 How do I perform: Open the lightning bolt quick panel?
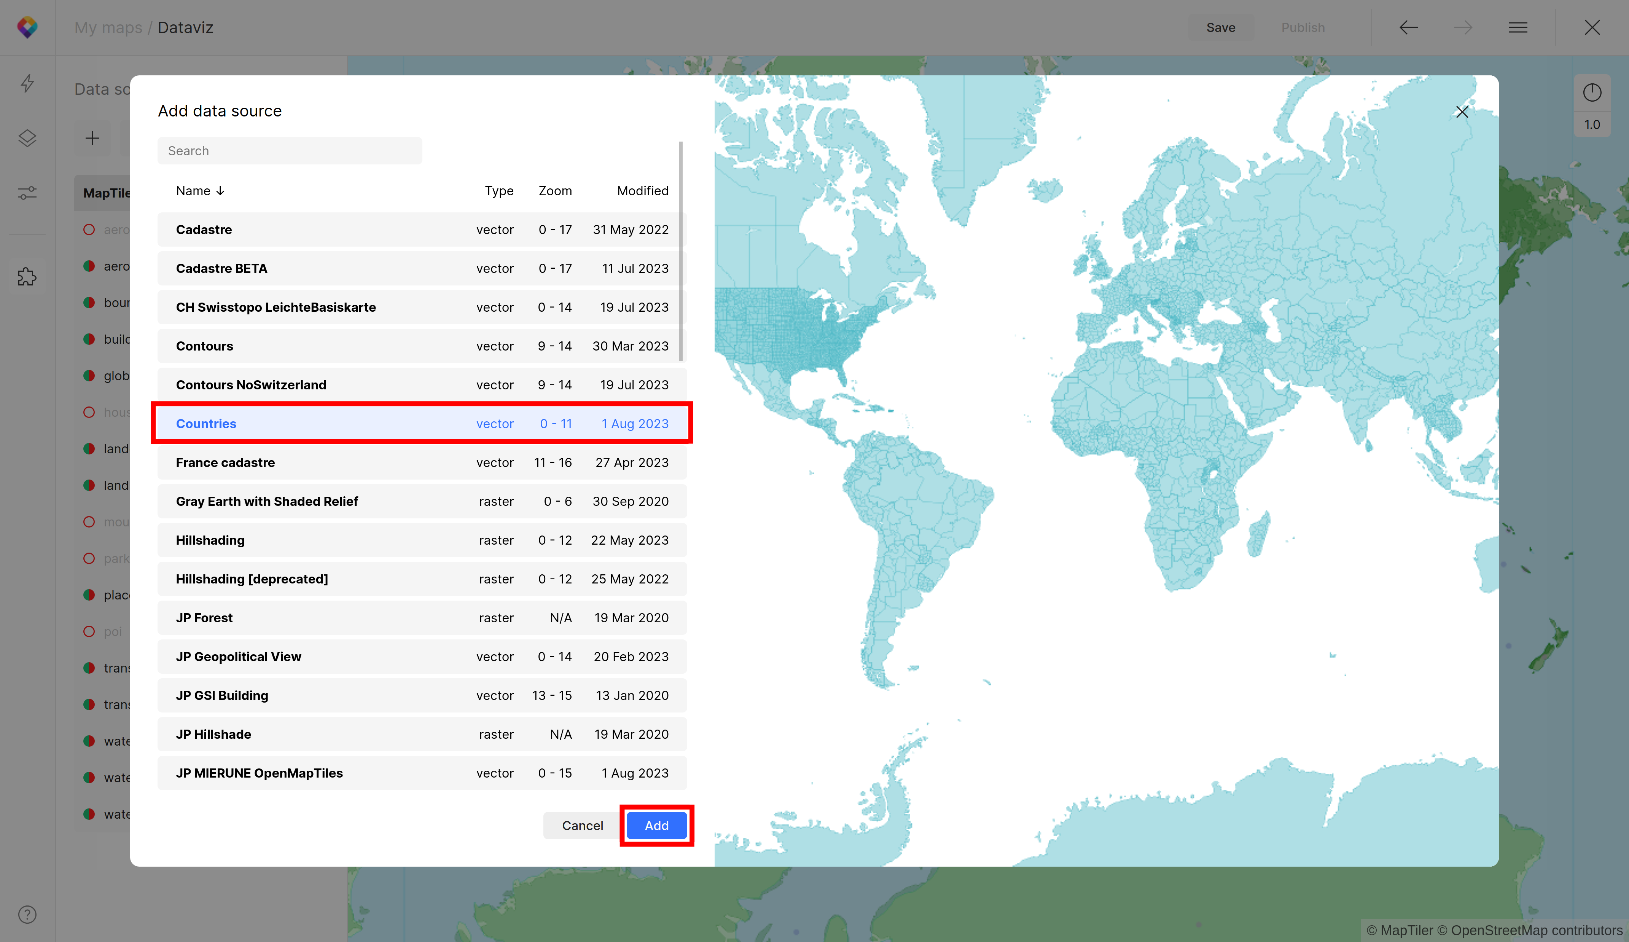click(27, 83)
